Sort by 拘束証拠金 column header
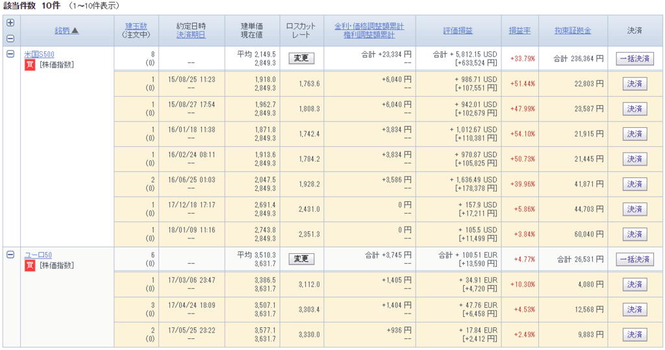The height and width of the screenshot is (350, 665). pyautogui.click(x=573, y=31)
